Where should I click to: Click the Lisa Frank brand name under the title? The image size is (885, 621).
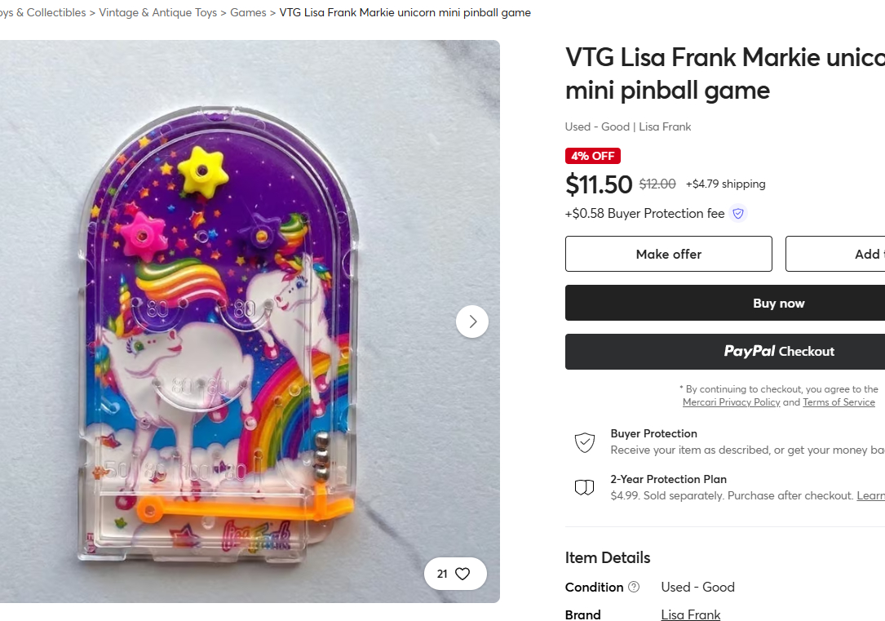pyautogui.click(x=665, y=126)
